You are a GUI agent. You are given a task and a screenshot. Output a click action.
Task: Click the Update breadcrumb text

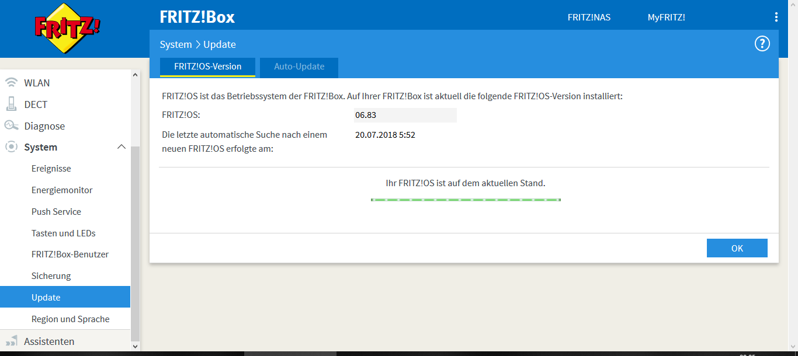click(220, 44)
